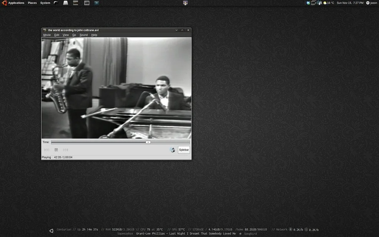Close the movie player window
The width and height of the screenshot is (379, 237).
click(188, 30)
